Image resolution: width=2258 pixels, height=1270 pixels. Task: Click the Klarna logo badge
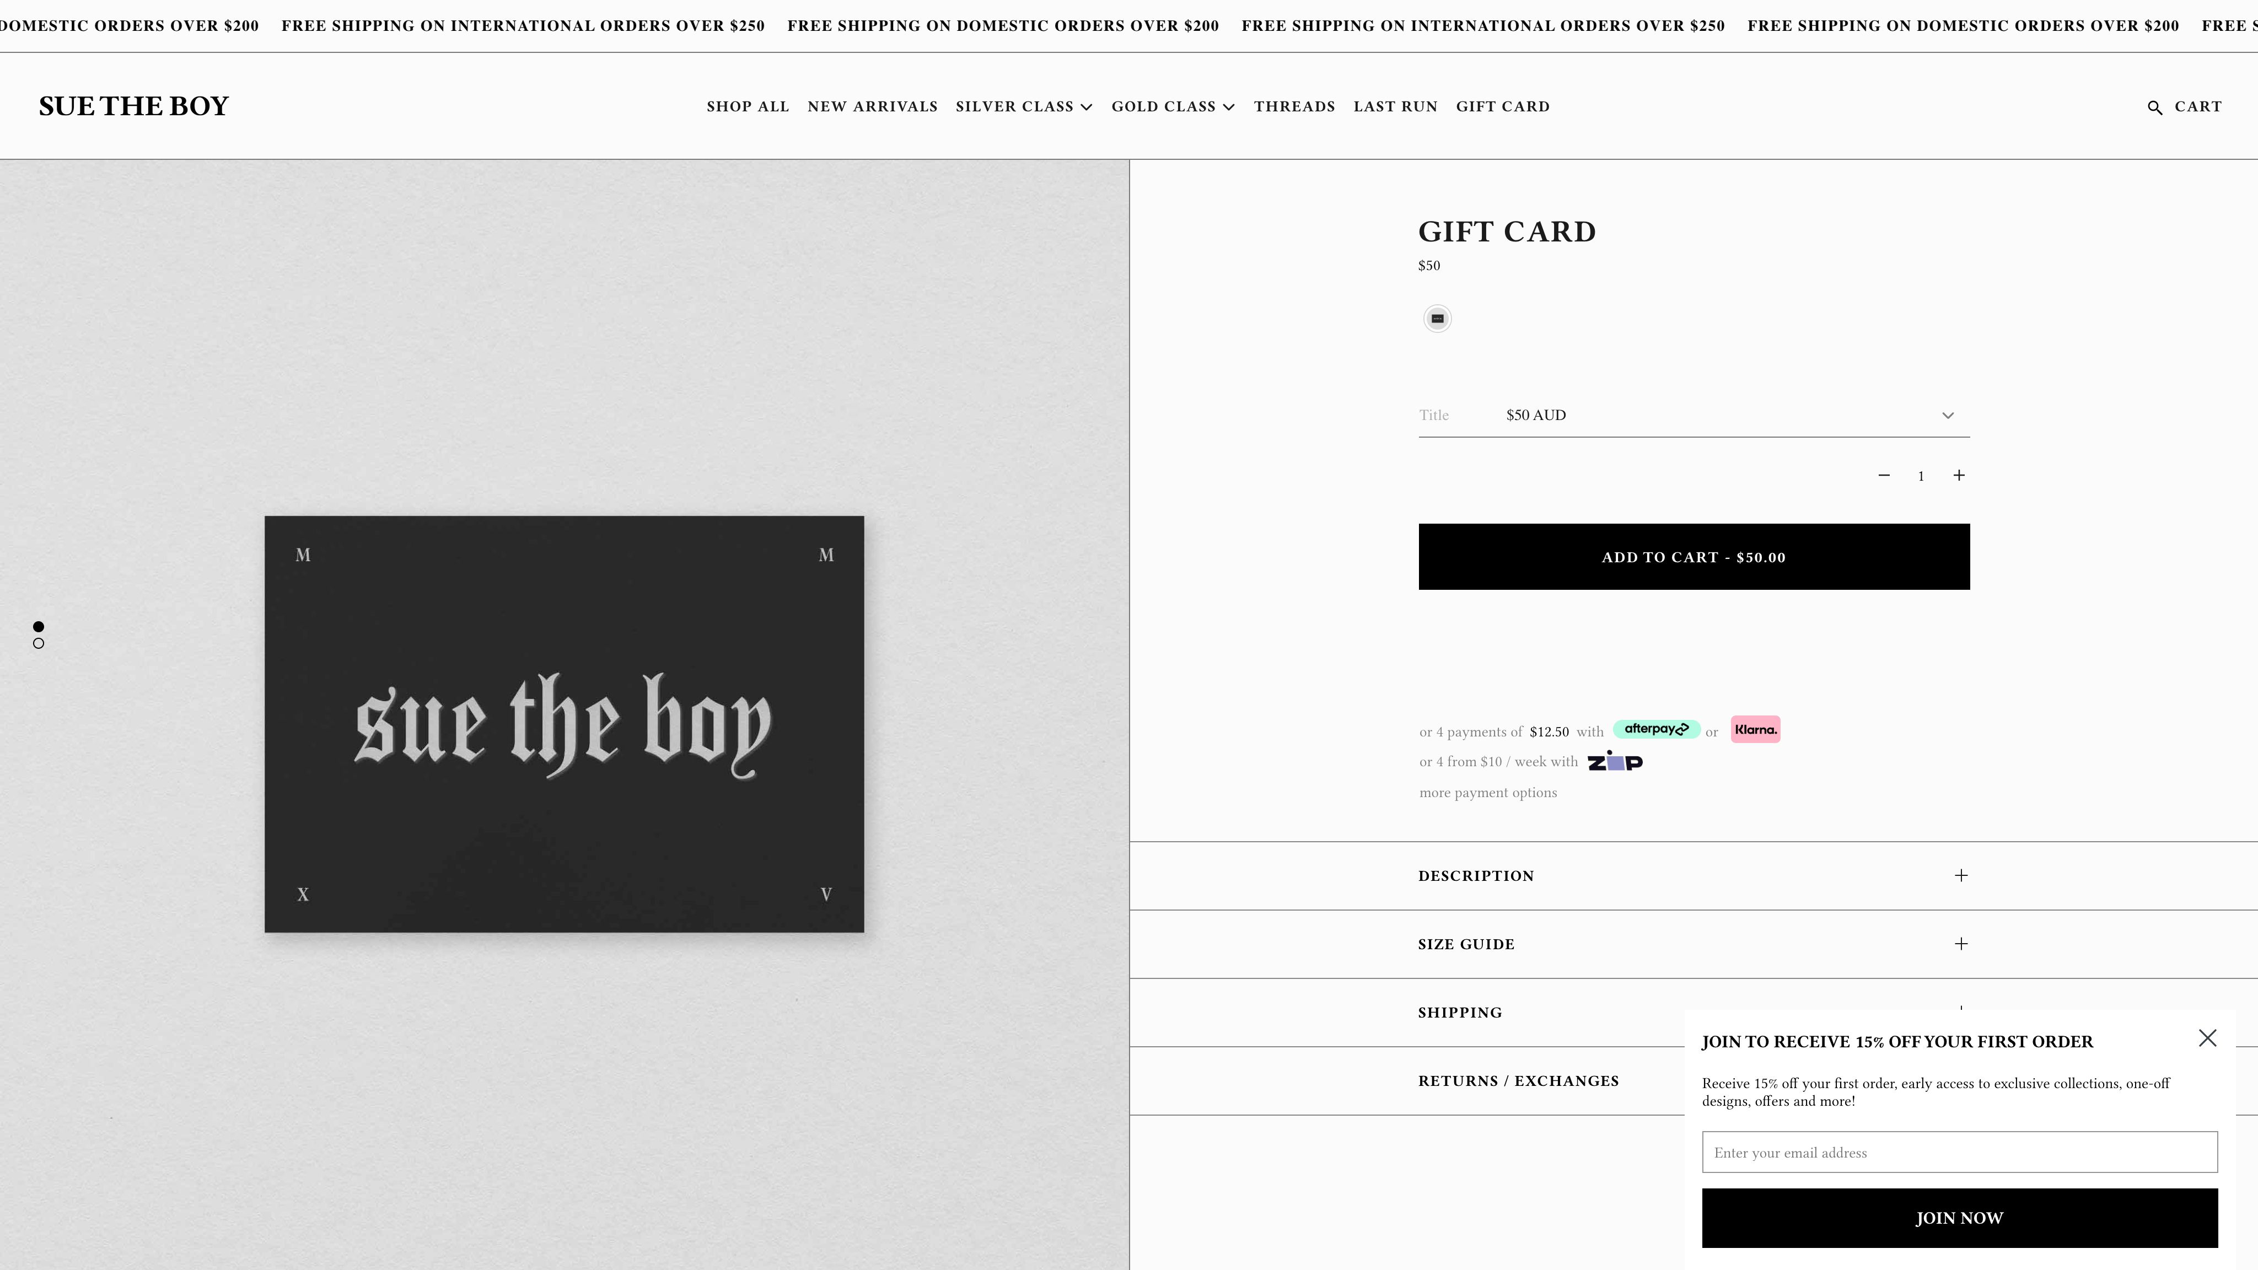1755,729
